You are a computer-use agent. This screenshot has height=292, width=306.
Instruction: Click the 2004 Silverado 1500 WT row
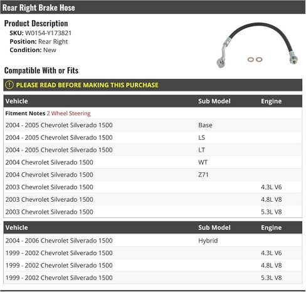coord(153,162)
